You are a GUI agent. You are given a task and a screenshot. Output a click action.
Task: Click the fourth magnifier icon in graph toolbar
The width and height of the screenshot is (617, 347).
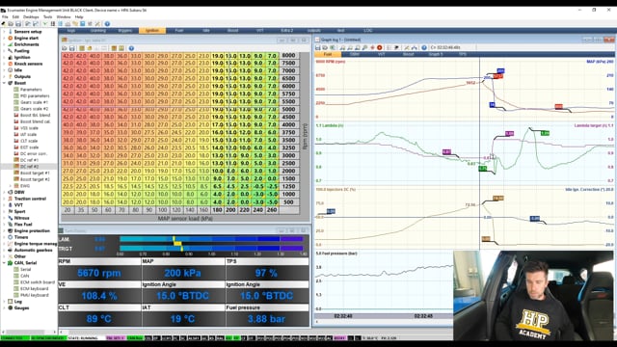click(364, 47)
